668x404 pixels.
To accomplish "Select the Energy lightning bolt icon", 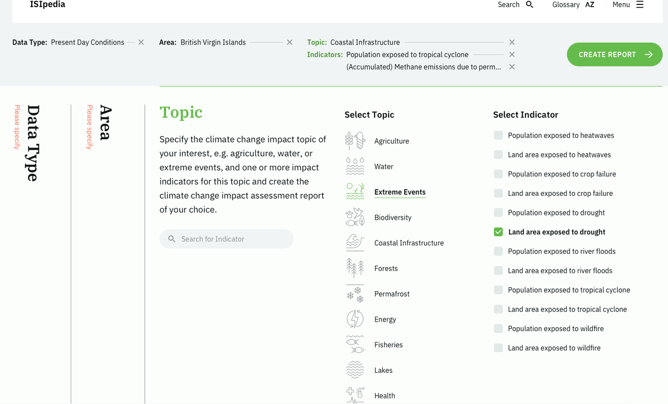I will pyautogui.click(x=355, y=319).
